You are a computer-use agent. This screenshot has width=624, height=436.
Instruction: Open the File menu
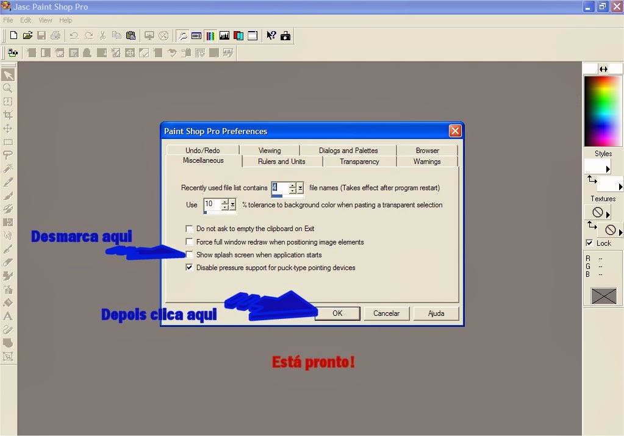[8, 20]
